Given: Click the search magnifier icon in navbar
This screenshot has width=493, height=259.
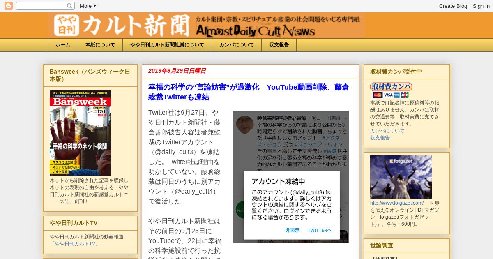Looking at the screenshot, I should point(70,6).
